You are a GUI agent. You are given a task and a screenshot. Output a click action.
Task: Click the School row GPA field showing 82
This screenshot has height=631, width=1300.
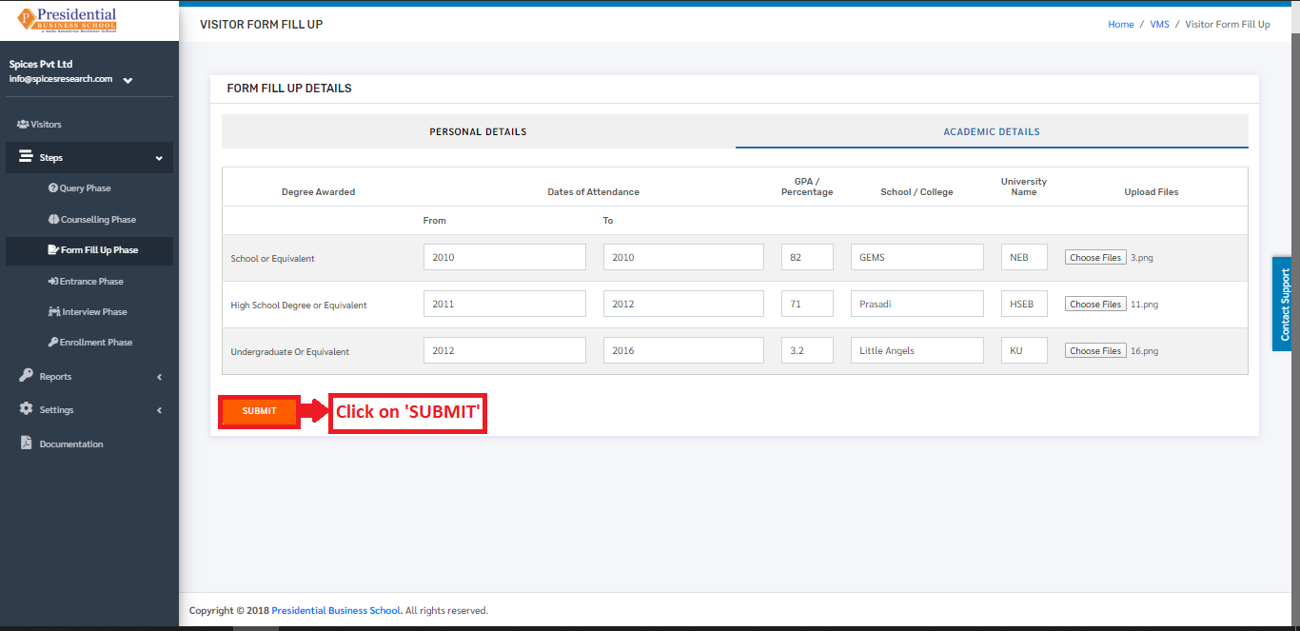[807, 257]
